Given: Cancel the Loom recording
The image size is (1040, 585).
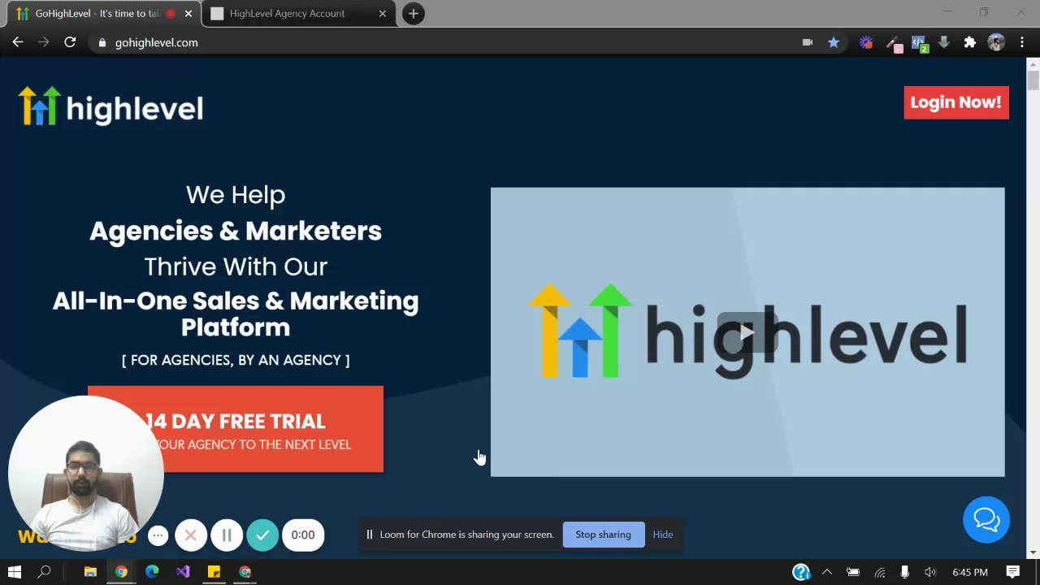Looking at the screenshot, I should coord(191,535).
